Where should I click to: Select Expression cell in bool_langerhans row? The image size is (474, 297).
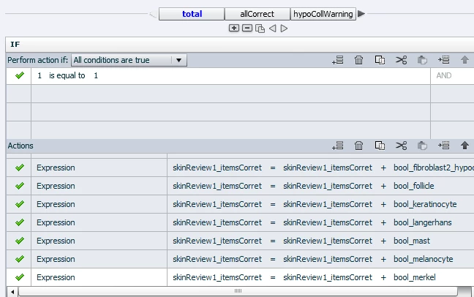coord(99,222)
